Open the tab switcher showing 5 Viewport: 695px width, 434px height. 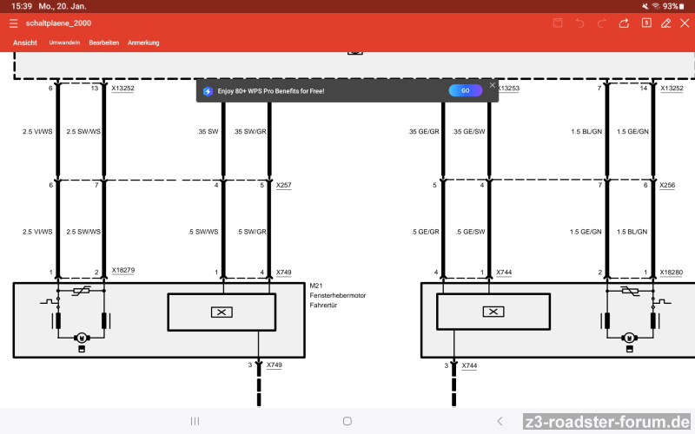(645, 23)
